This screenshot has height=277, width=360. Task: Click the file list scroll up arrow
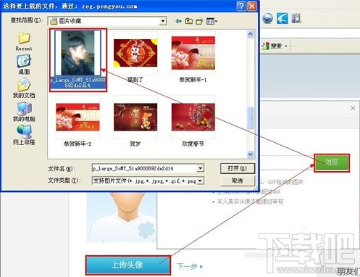point(251,34)
